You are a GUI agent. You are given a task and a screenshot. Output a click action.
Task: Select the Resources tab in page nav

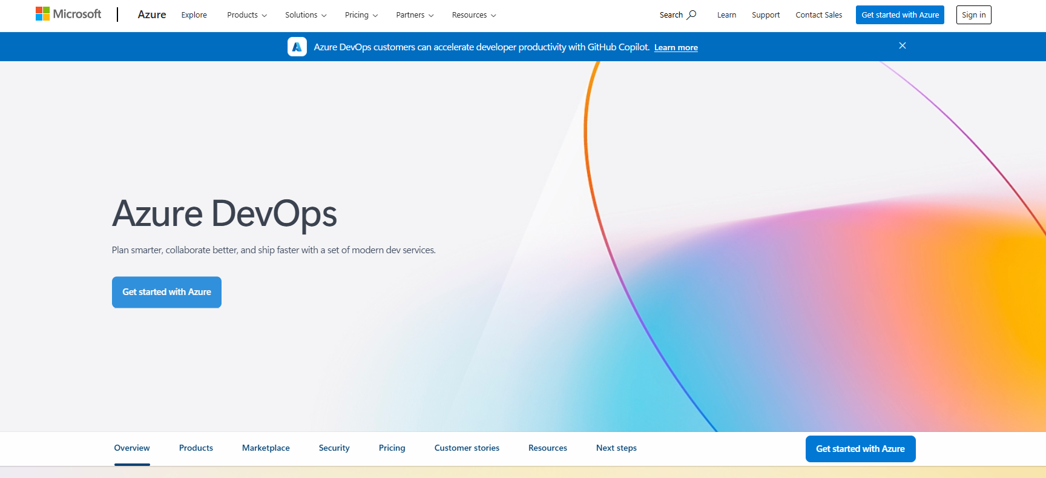(x=548, y=448)
